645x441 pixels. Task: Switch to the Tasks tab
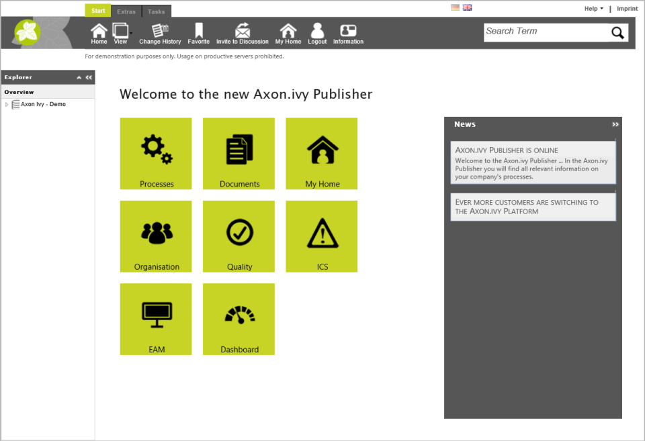157,11
